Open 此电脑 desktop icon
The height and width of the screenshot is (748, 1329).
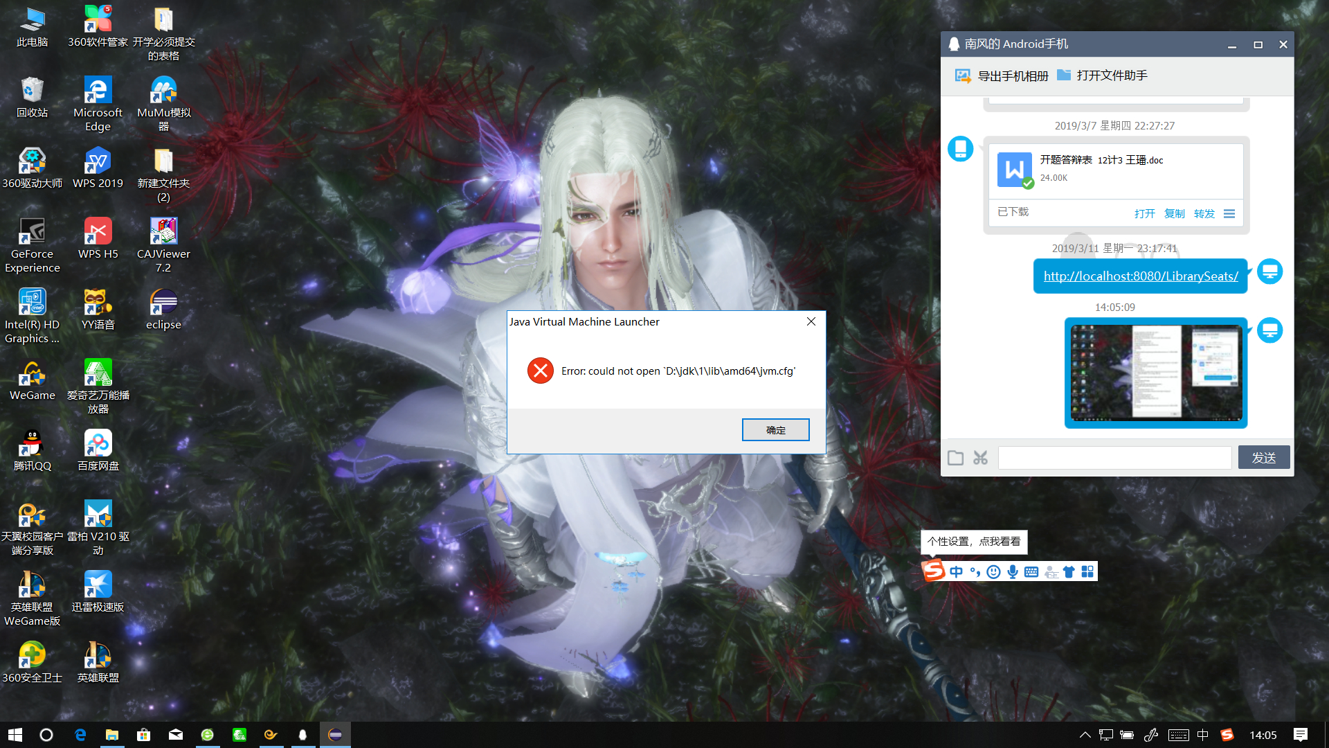[x=33, y=28]
